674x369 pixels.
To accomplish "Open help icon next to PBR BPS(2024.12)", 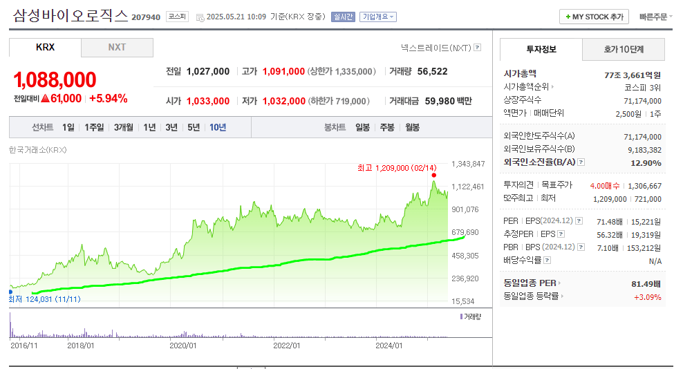I will coord(581,247).
